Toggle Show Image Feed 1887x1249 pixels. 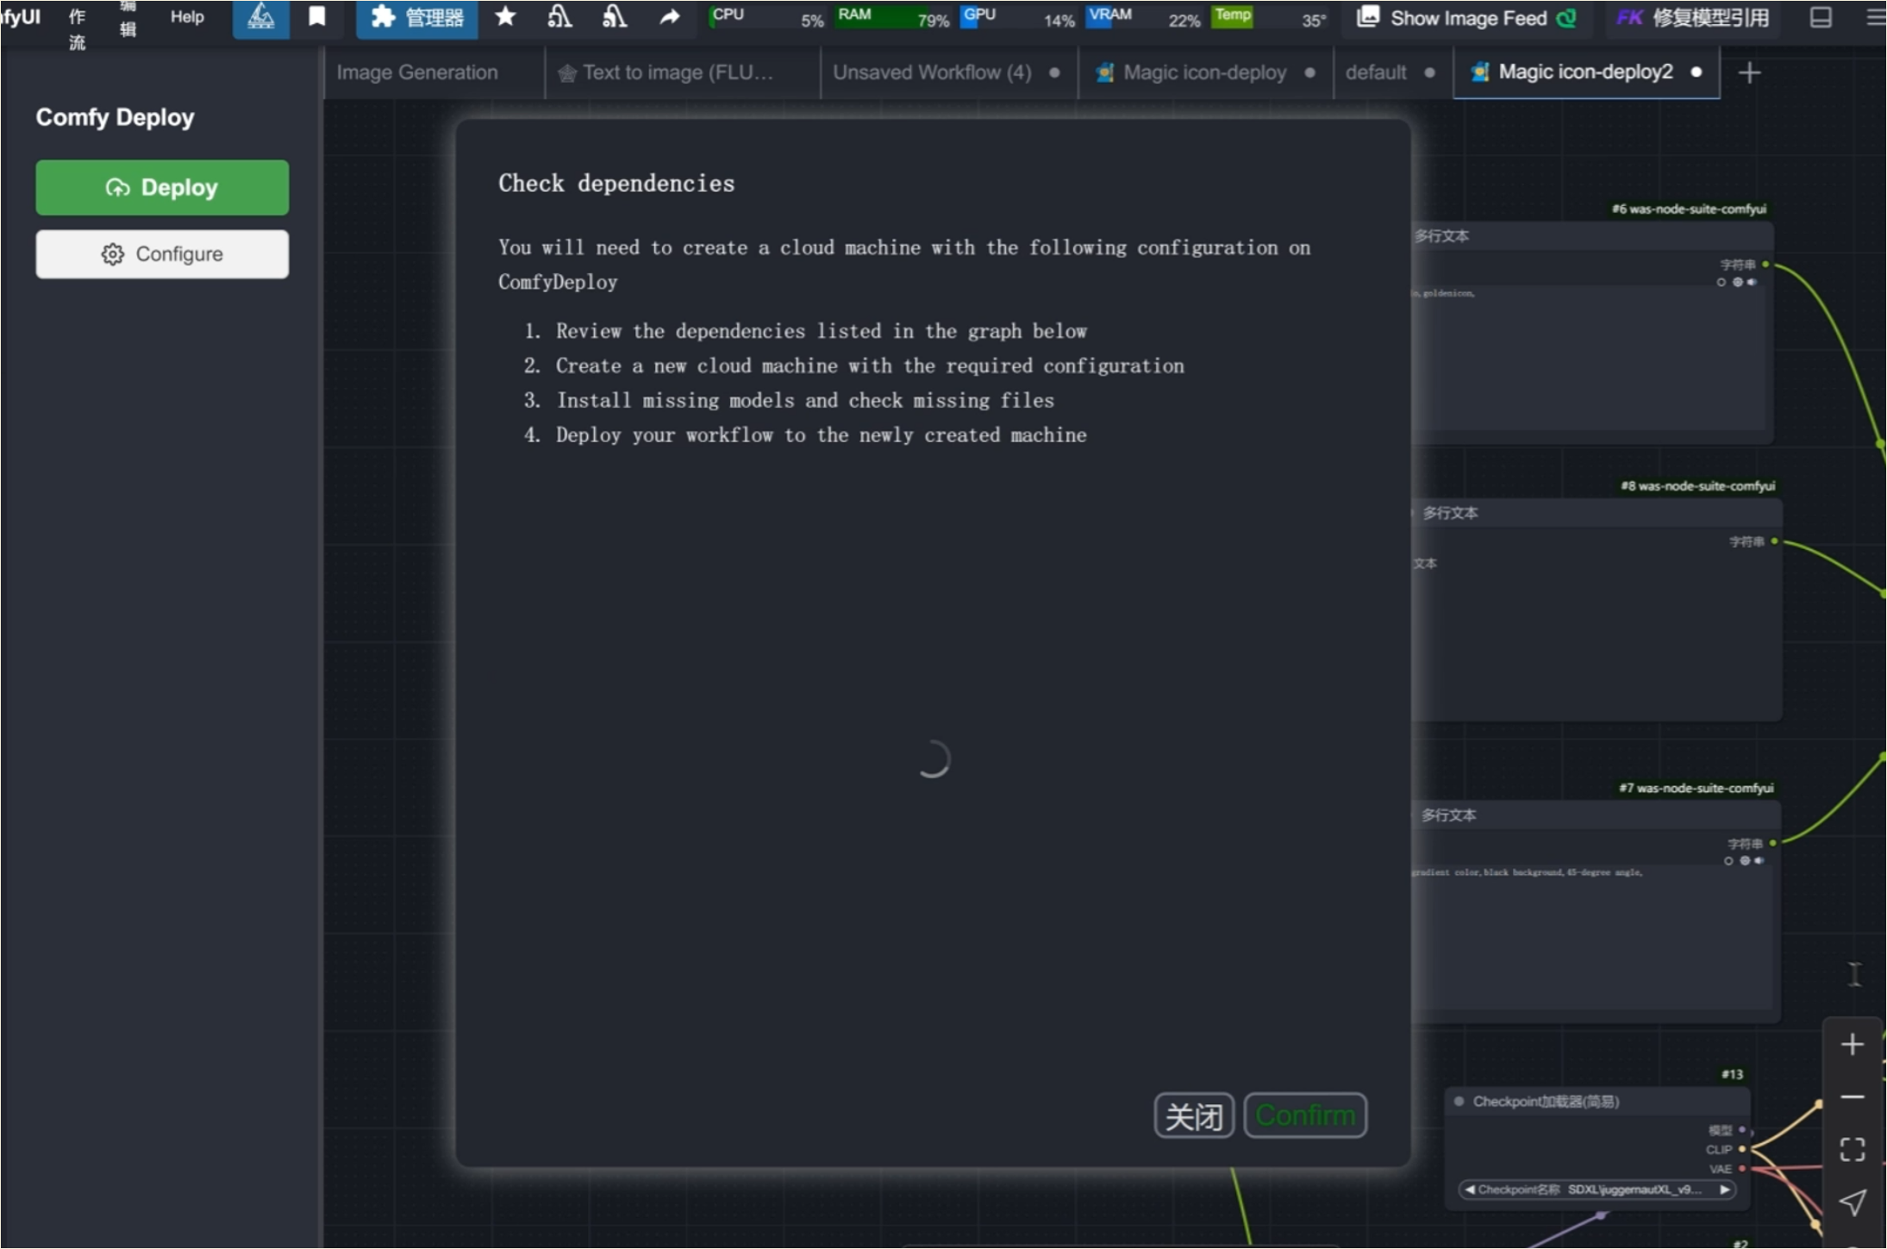click(1466, 17)
